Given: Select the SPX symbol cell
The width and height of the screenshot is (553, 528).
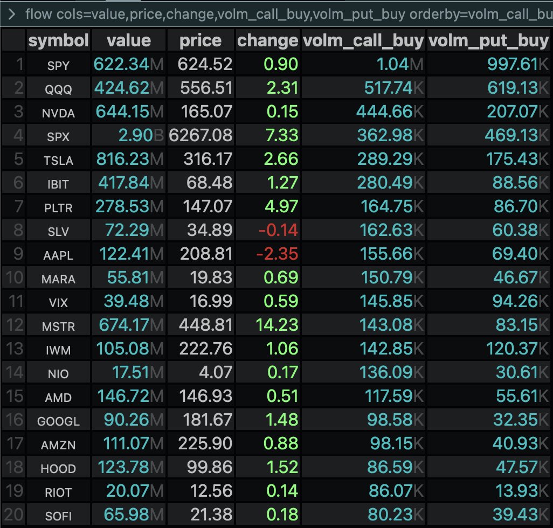Looking at the screenshot, I should 58,136.
